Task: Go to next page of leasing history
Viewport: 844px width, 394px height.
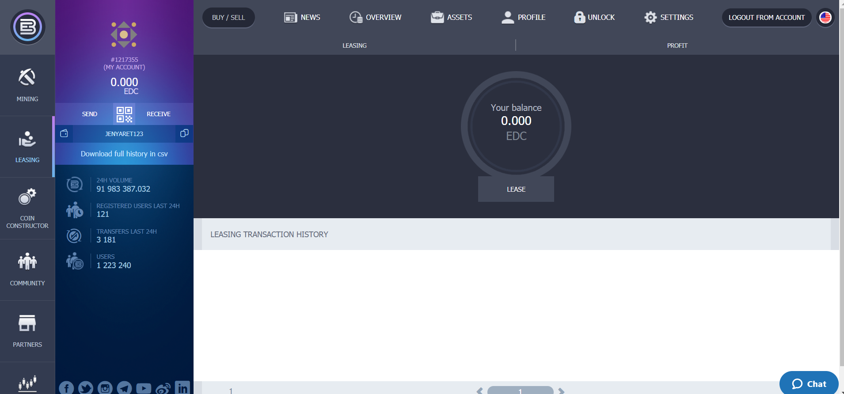Action: pyautogui.click(x=562, y=391)
